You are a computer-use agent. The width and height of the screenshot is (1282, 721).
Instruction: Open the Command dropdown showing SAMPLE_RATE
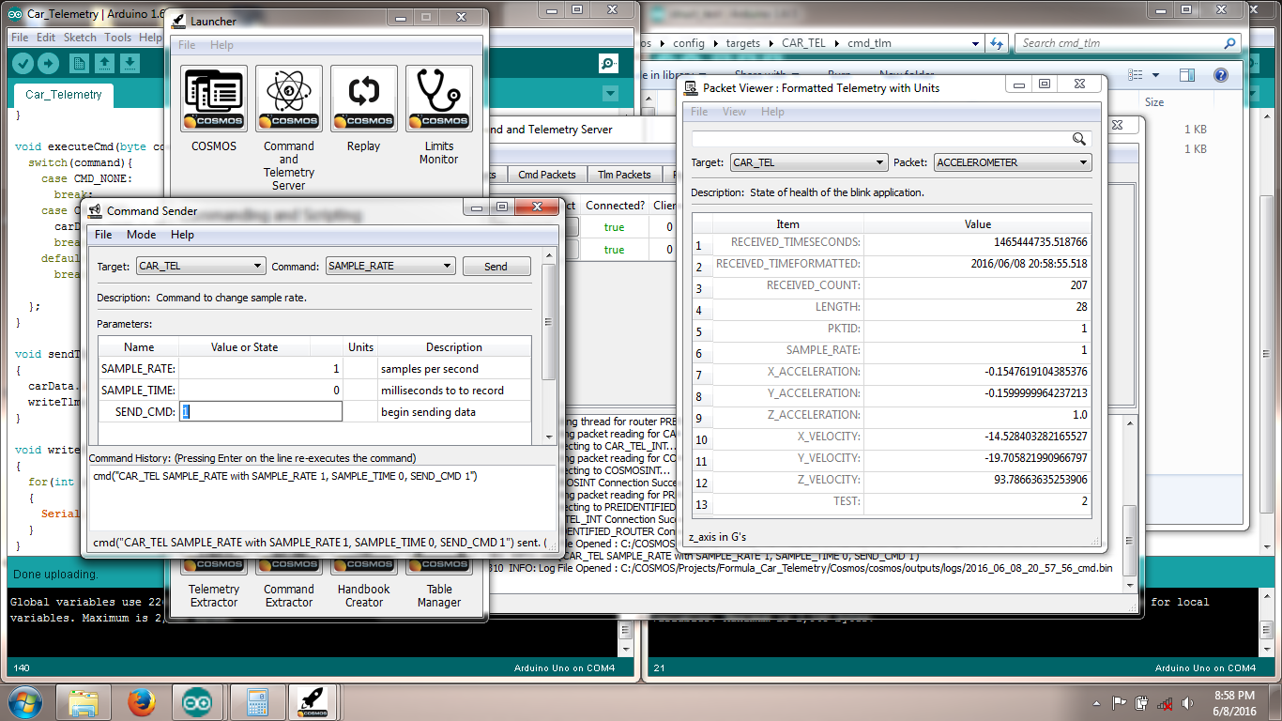445,266
